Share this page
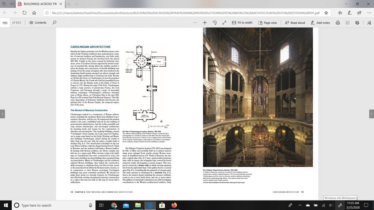 tap(359, 13)
